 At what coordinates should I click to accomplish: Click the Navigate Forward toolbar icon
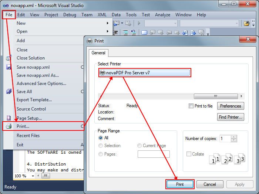(128, 23)
